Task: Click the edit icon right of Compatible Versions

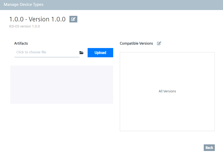Action: pos(159,43)
